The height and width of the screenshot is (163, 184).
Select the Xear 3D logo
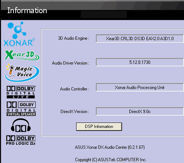click(22, 55)
